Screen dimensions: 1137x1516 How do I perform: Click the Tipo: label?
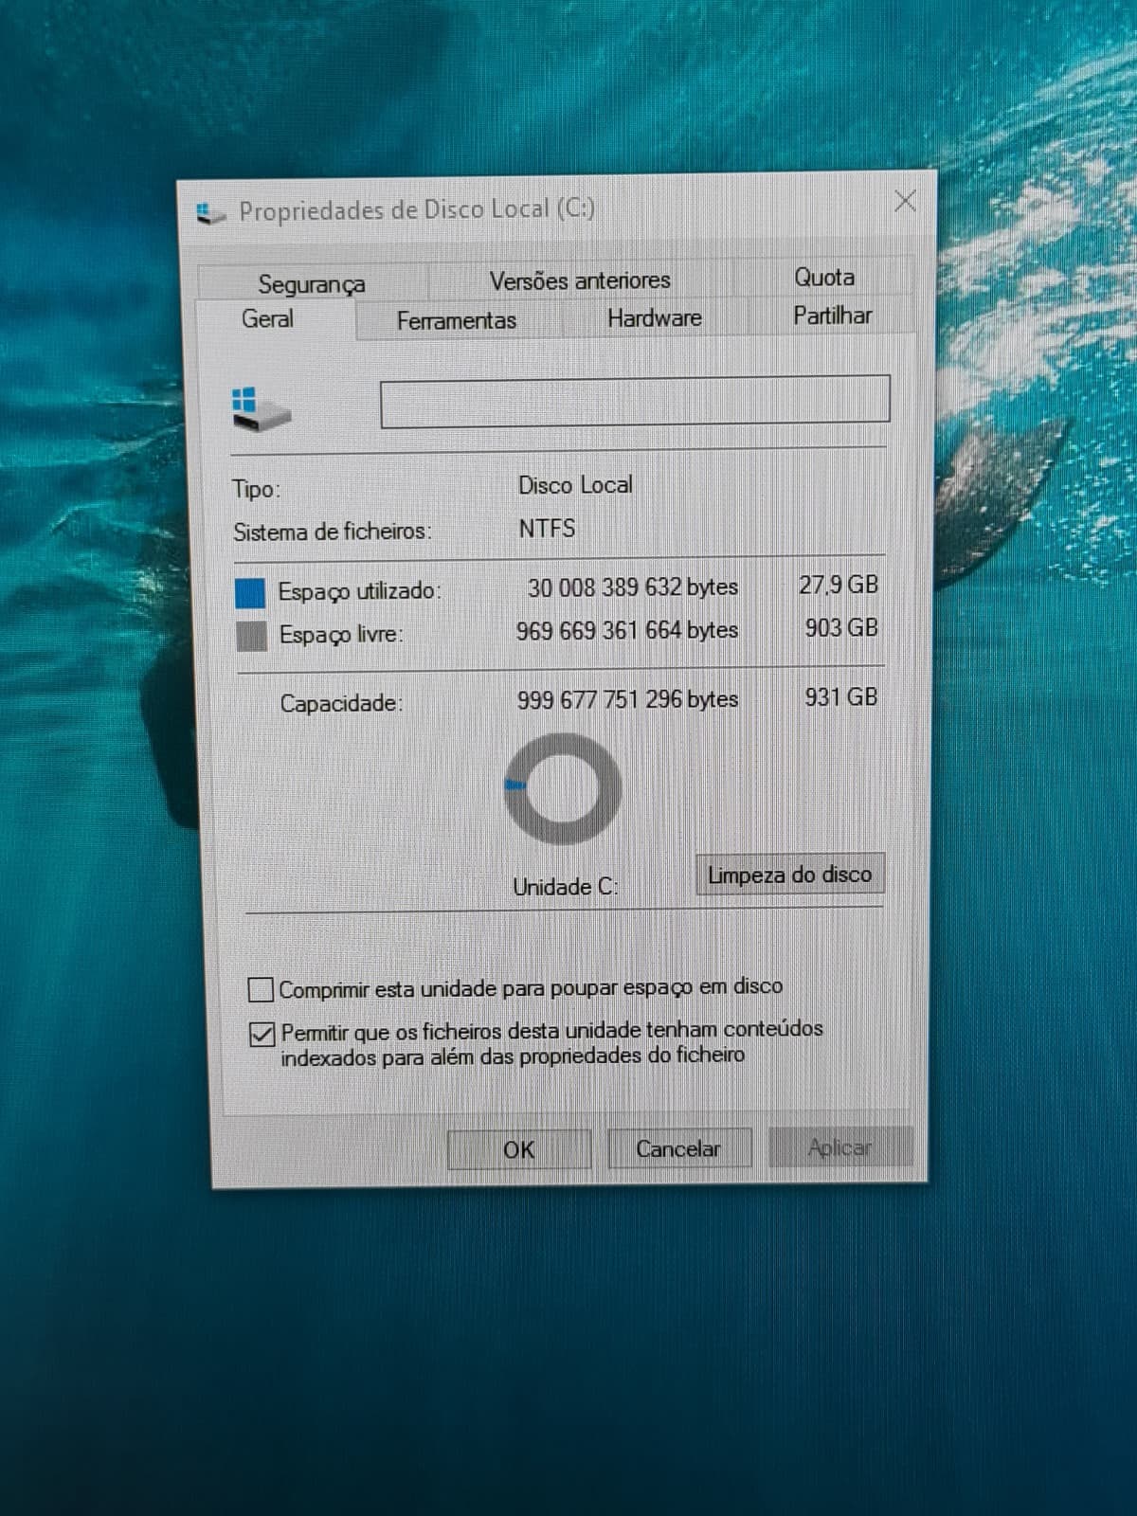pyautogui.click(x=257, y=489)
